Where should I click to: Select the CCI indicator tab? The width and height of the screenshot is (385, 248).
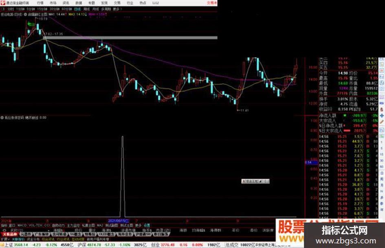point(47,225)
